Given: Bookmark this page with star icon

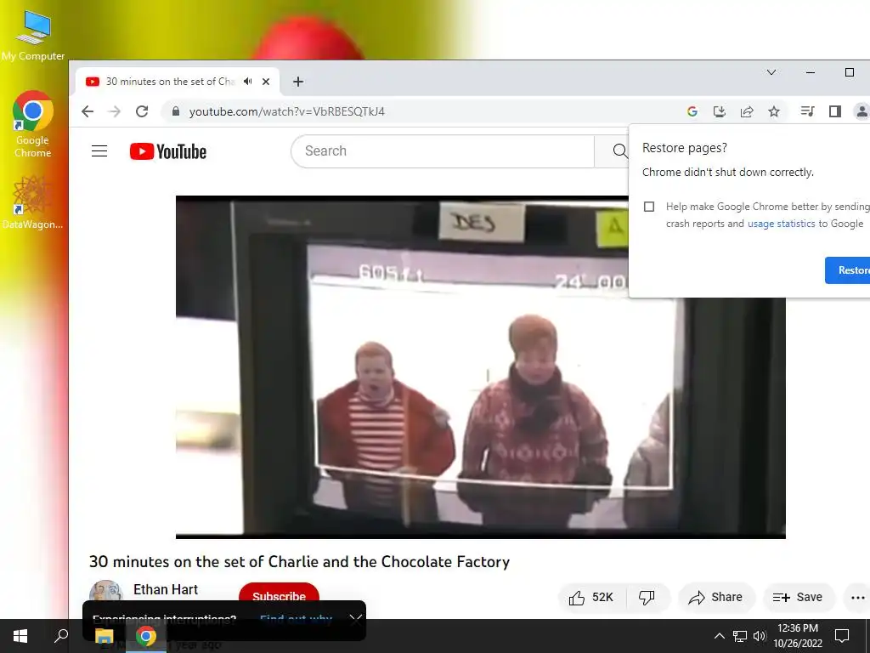Looking at the screenshot, I should point(774,111).
